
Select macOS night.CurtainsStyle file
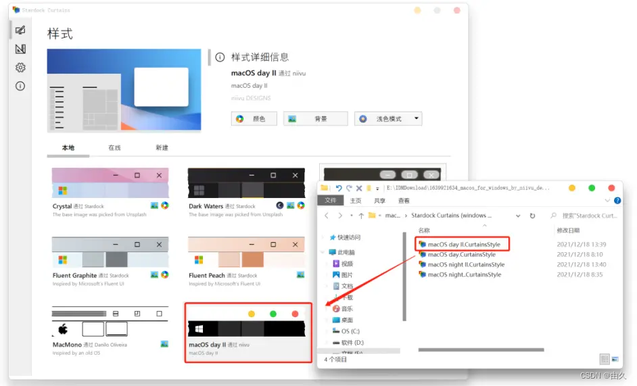(460, 274)
